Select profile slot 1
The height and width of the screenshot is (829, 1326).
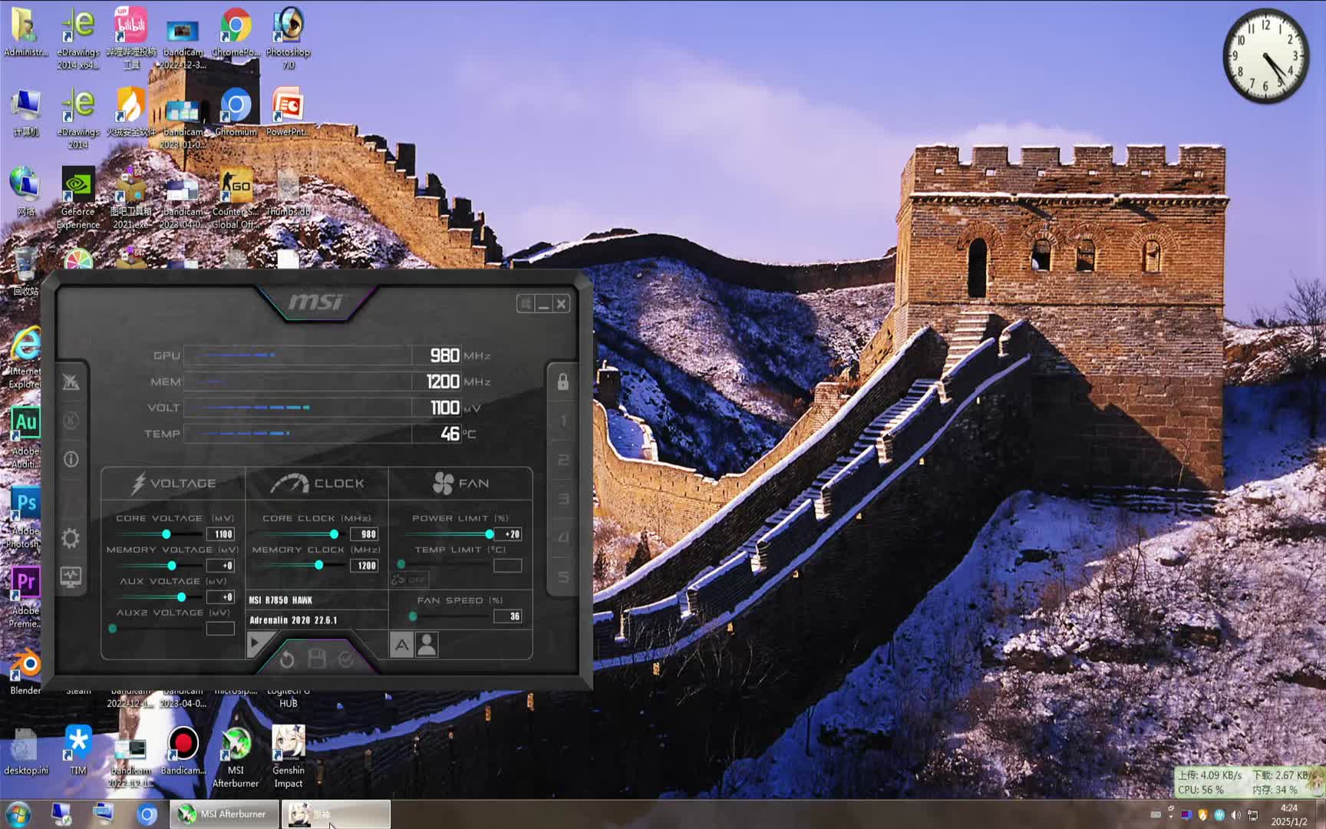point(562,421)
